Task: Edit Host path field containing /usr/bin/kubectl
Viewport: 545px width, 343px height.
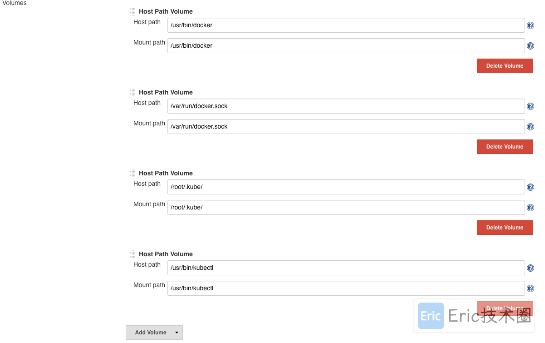Action: coord(346,268)
